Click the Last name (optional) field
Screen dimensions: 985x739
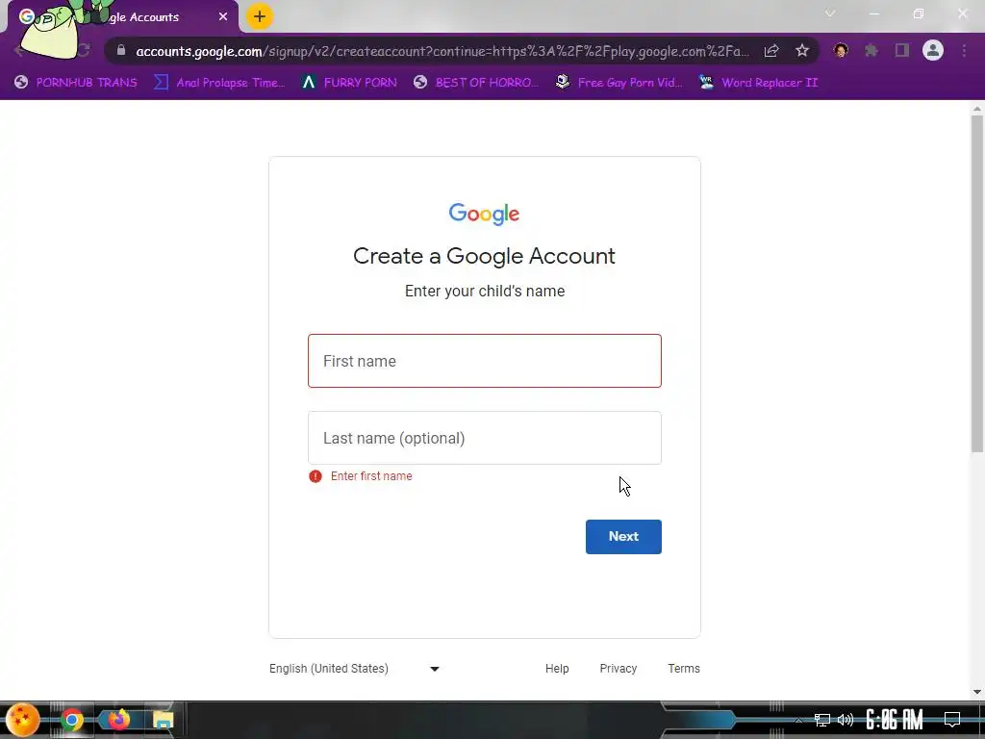pyautogui.click(x=485, y=438)
